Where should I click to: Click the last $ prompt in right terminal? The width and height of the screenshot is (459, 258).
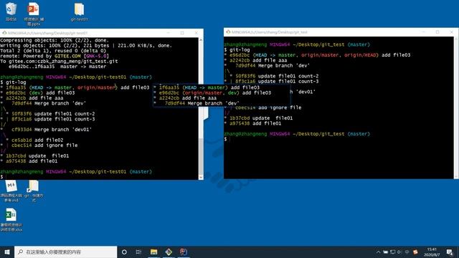(225, 139)
